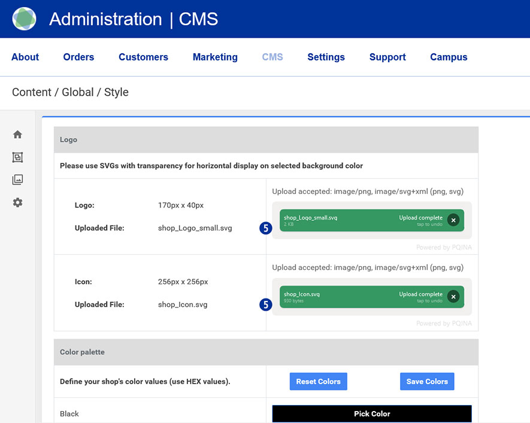
Task: Open the layout template icon in the sidebar
Action: point(17,157)
